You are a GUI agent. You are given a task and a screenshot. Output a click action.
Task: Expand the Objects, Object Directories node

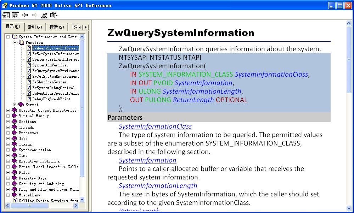click(x=8, y=110)
